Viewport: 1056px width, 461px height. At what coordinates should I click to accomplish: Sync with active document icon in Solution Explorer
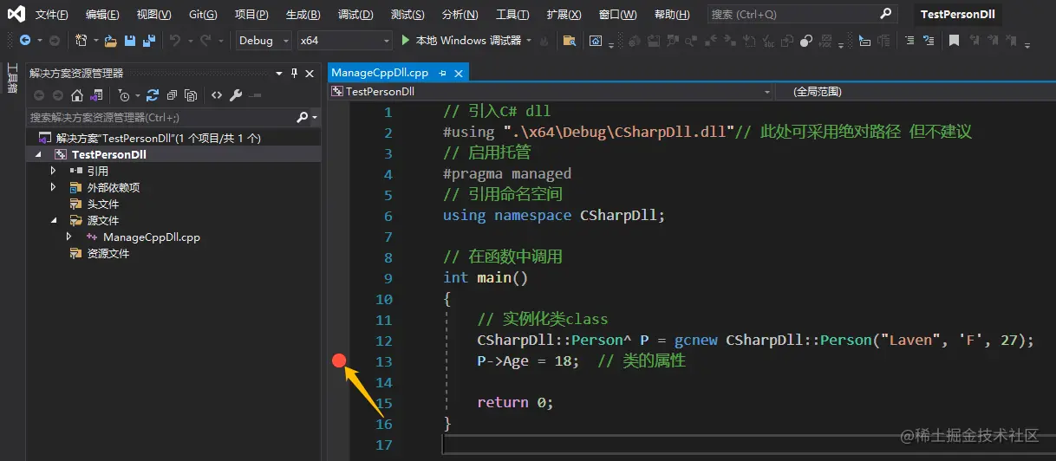[x=153, y=95]
